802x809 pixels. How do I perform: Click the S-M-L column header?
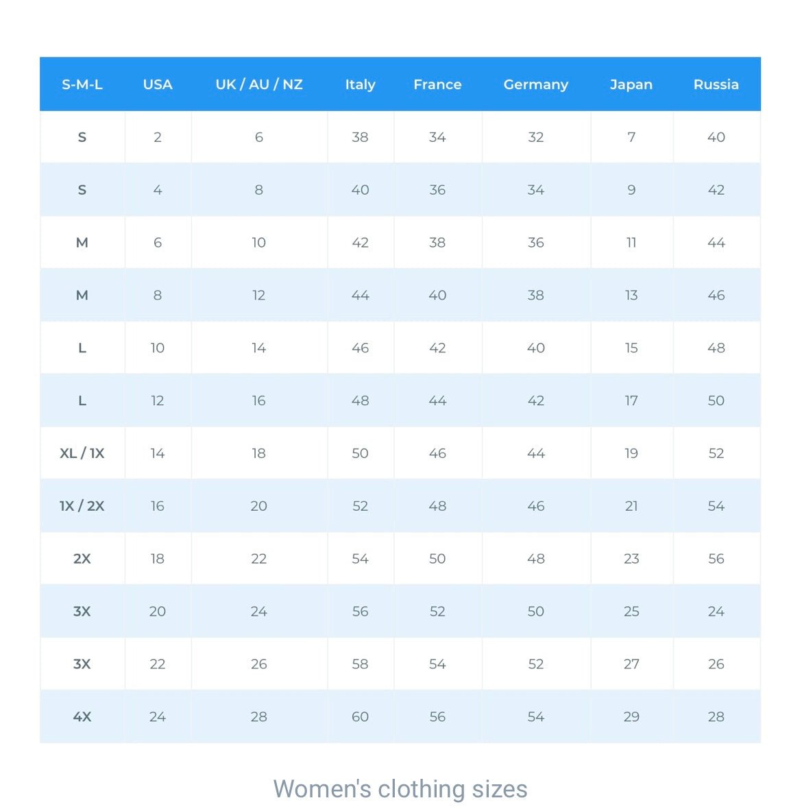click(82, 84)
